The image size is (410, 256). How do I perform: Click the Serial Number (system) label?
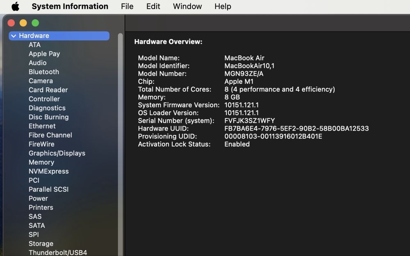[176, 121]
